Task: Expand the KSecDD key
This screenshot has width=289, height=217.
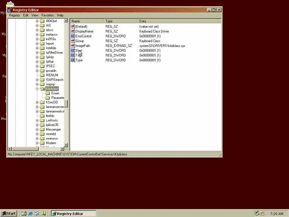Action: (37, 102)
